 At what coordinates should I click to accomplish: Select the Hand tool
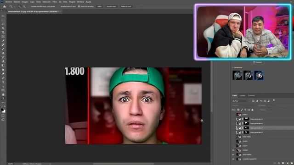point(3,94)
